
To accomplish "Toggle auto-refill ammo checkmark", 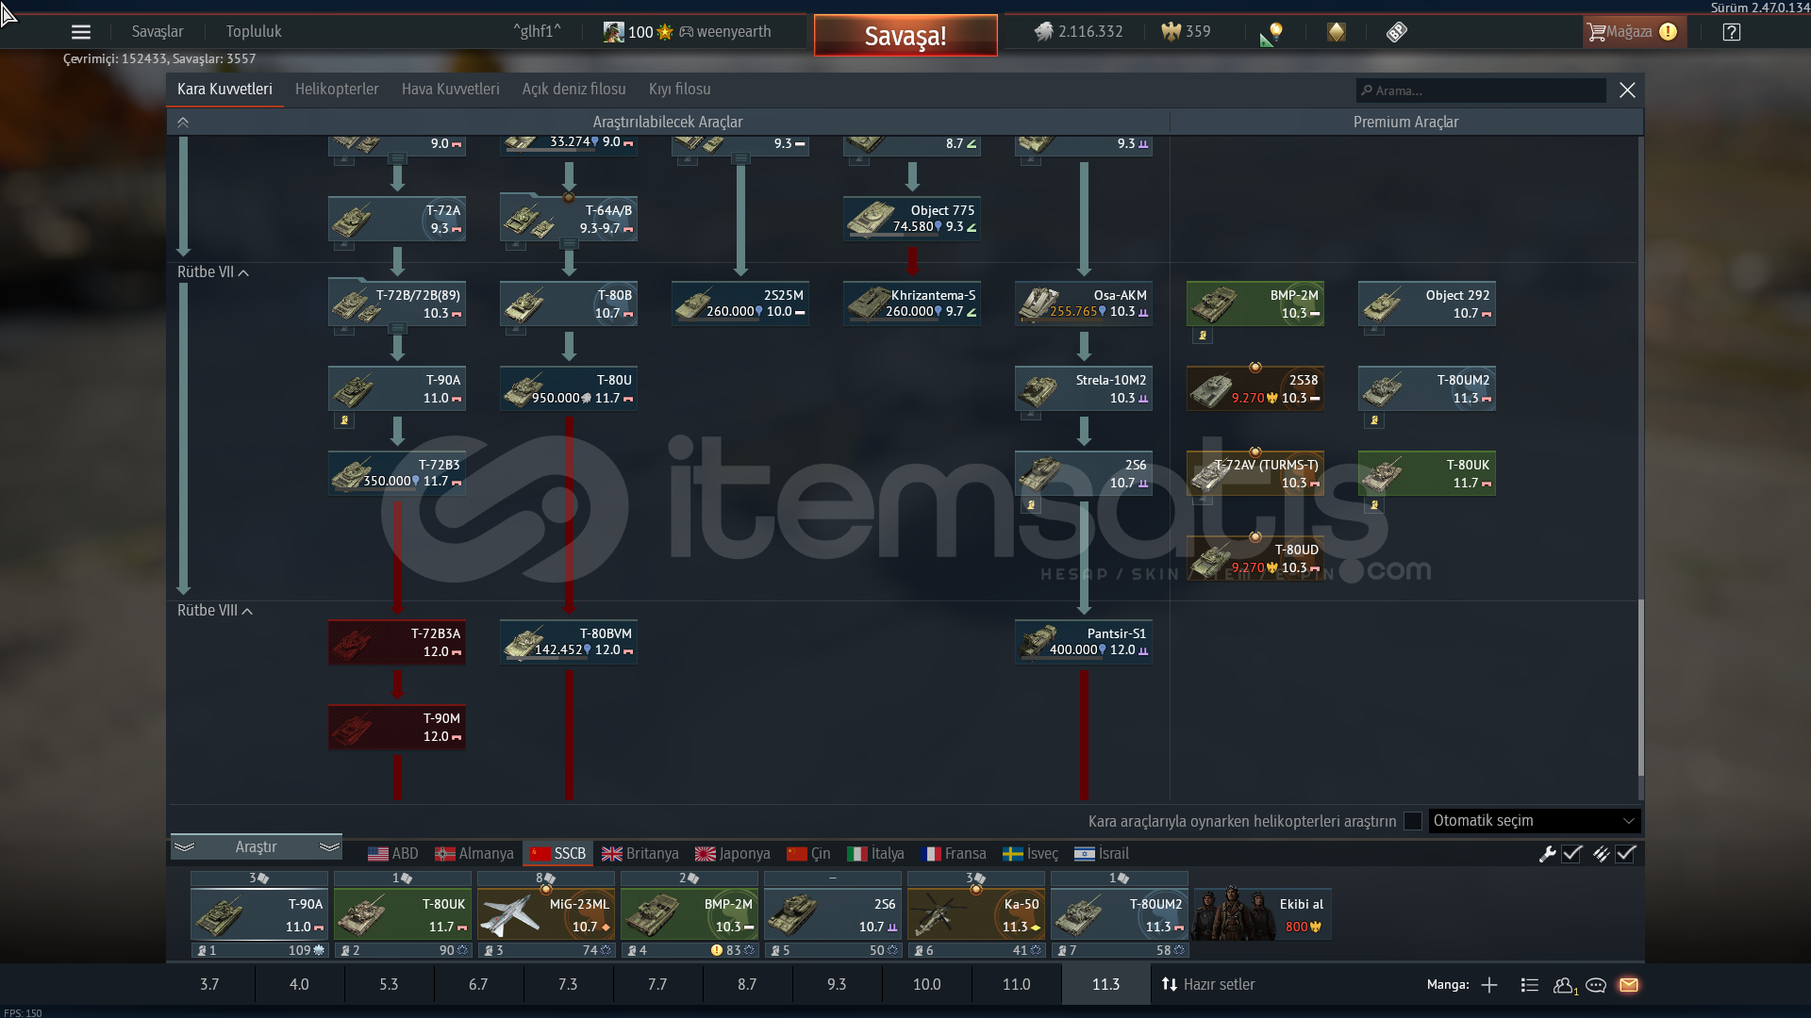I will tap(1625, 854).
